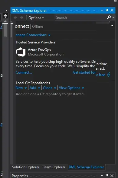Click the Get started for free link

(89, 73)
